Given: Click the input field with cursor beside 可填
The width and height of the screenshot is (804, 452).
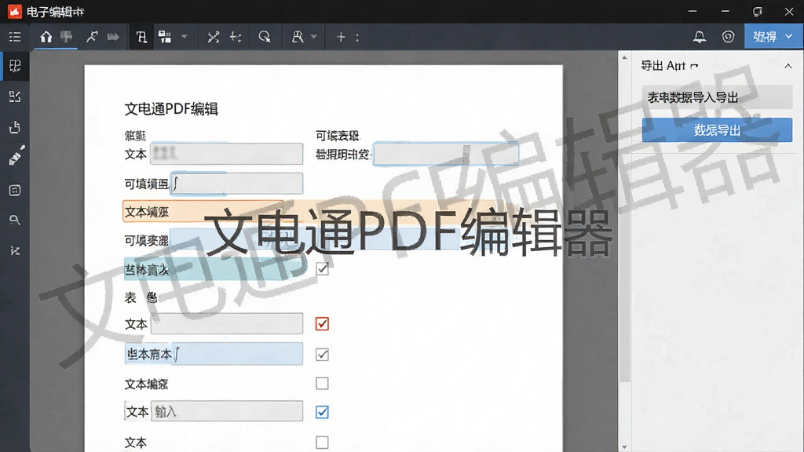Looking at the screenshot, I should tap(236, 184).
